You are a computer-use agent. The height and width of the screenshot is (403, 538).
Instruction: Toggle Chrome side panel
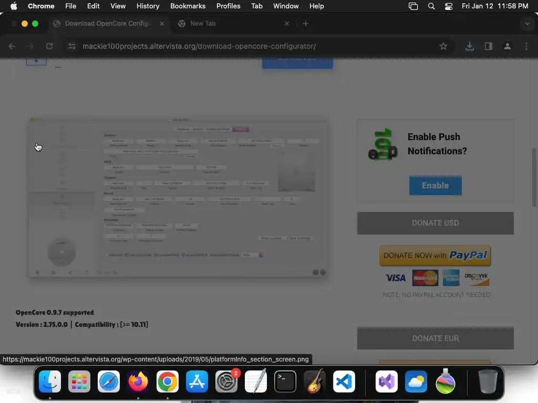click(x=488, y=46)
